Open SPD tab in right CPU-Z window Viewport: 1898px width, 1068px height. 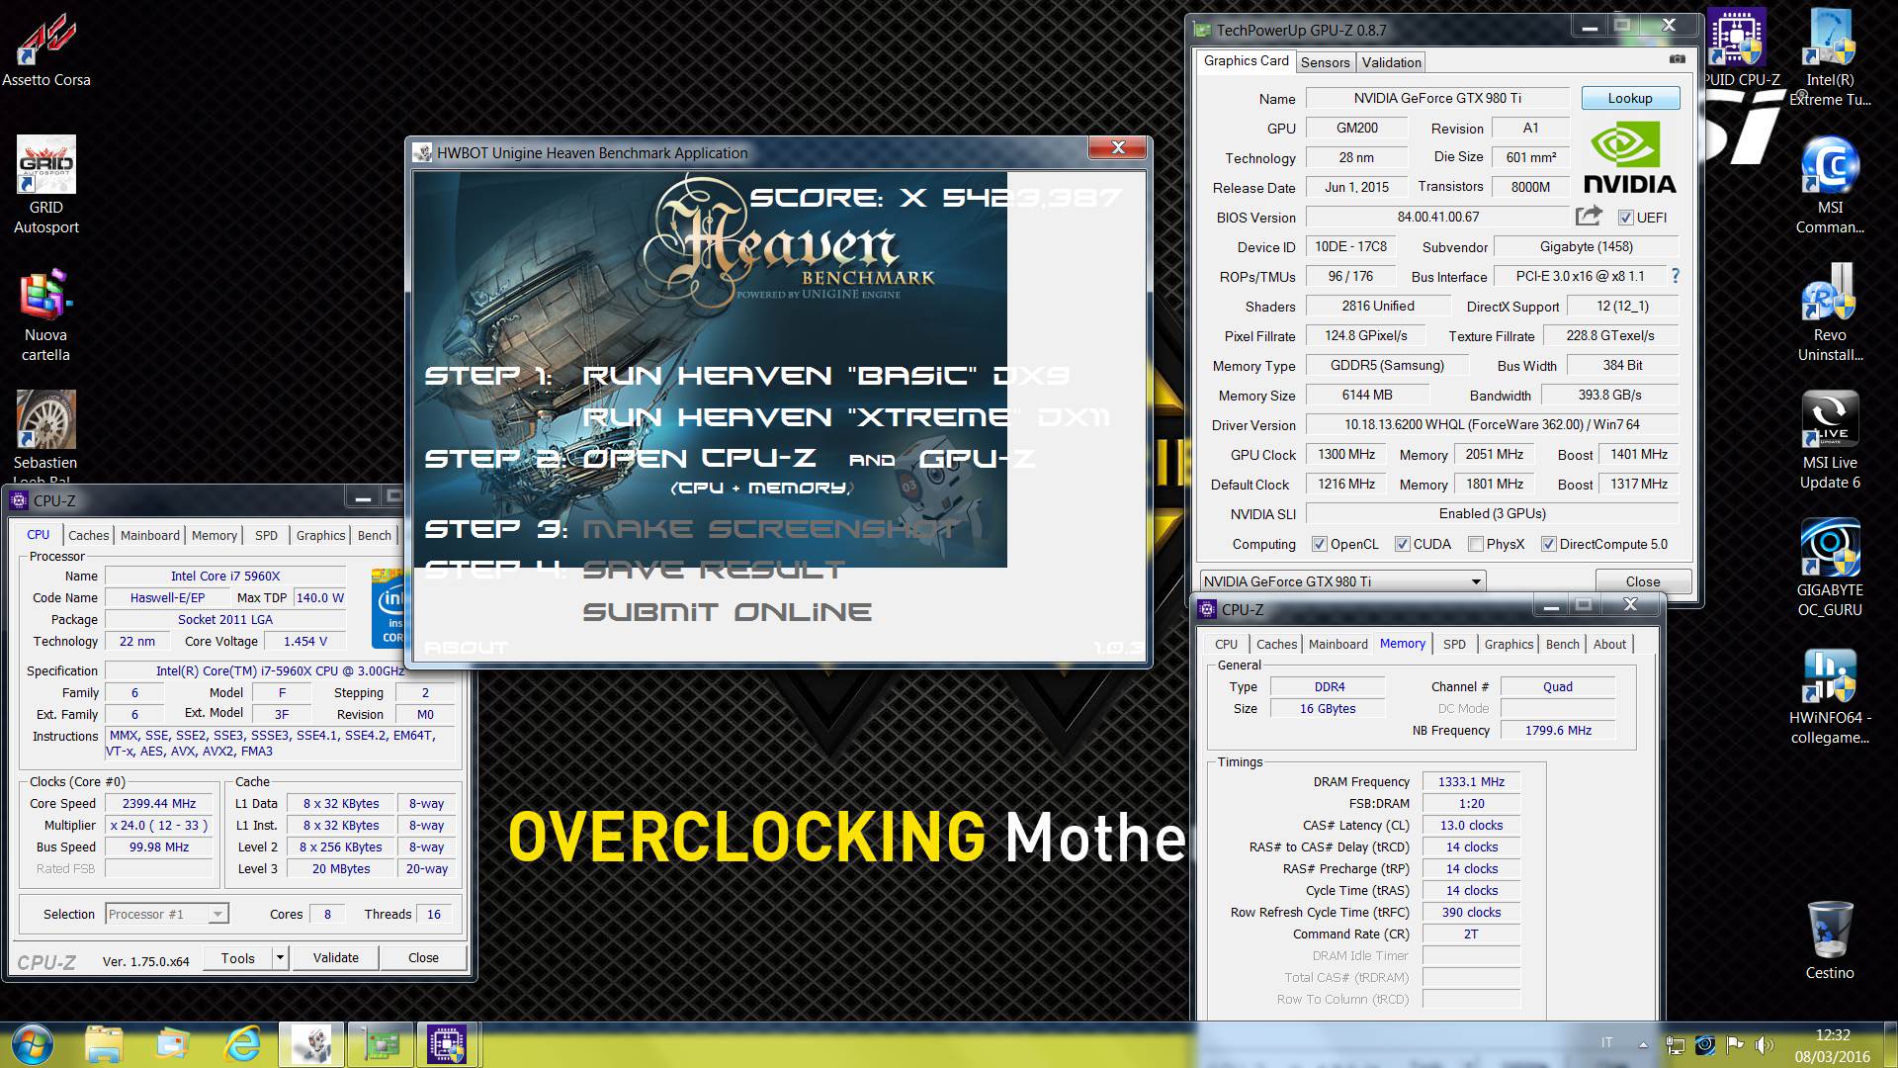click(1454, 644)
